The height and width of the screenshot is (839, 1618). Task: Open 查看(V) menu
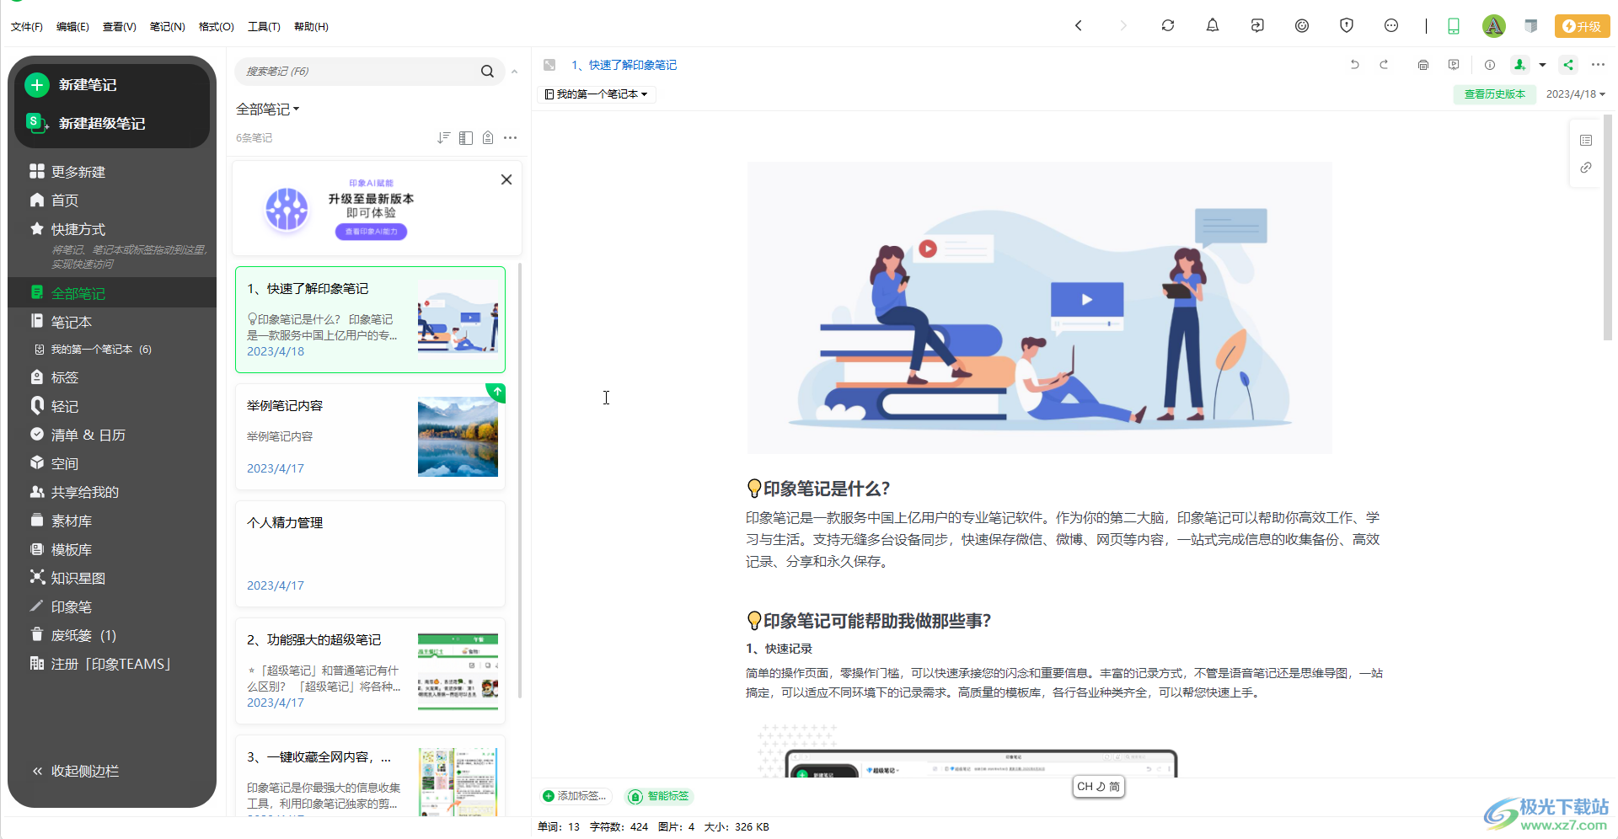click(120, 26)
